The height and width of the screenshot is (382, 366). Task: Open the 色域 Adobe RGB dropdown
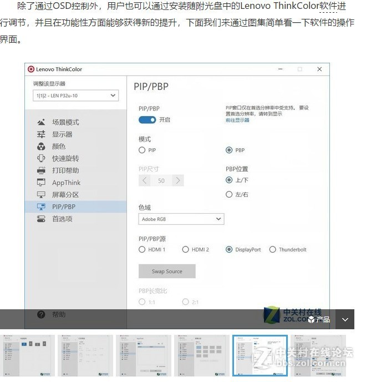pos(181,219)
